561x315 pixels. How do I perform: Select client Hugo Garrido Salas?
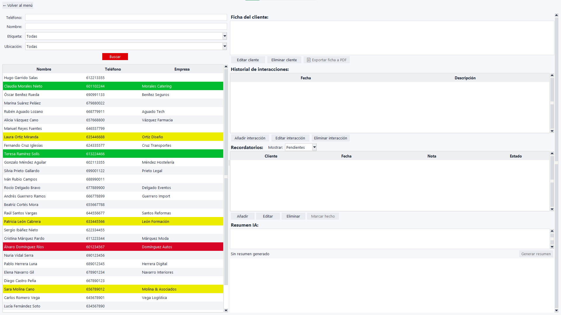(113, 78)
